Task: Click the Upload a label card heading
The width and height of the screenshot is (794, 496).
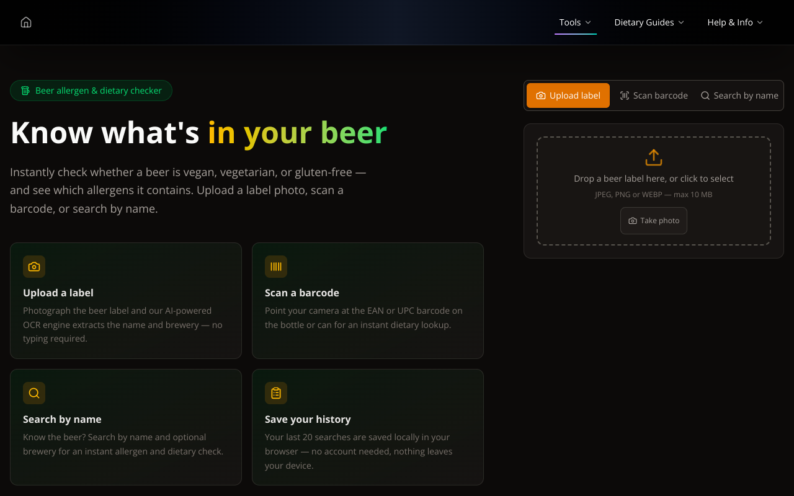Action: click(58, 293)
